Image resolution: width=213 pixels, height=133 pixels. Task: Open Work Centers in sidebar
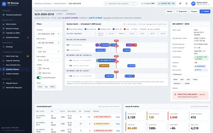coord(11,24)
